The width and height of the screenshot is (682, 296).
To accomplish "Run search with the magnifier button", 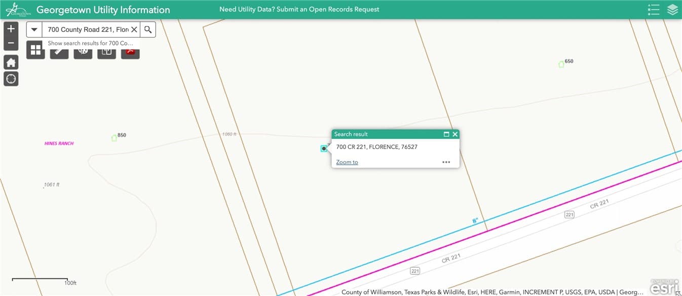I will tap(148, 29).
